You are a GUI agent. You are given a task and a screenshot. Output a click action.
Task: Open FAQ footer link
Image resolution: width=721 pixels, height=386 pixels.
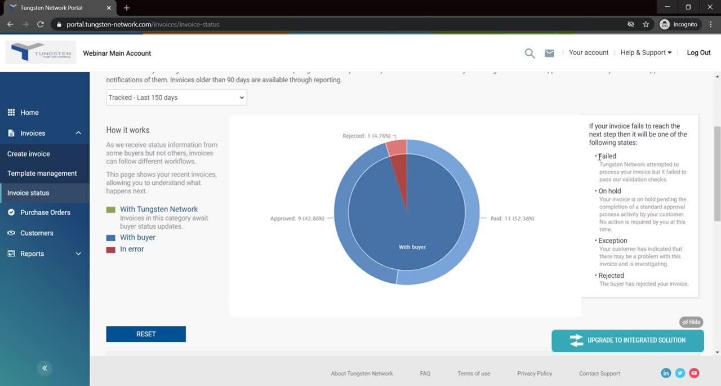coord(425,374)
